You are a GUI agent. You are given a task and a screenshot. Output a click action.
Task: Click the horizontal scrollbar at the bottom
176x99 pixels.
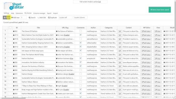(13, 98)
